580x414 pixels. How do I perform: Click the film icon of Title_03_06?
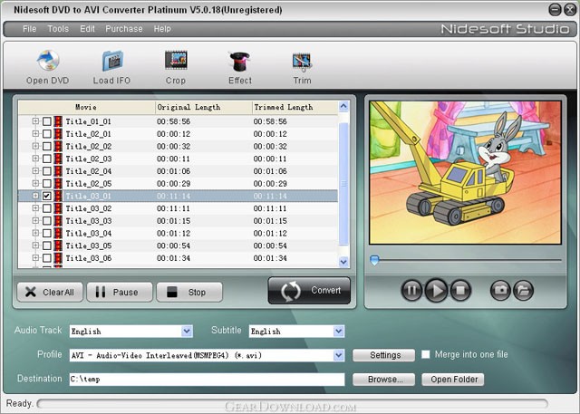click(58, 258)
